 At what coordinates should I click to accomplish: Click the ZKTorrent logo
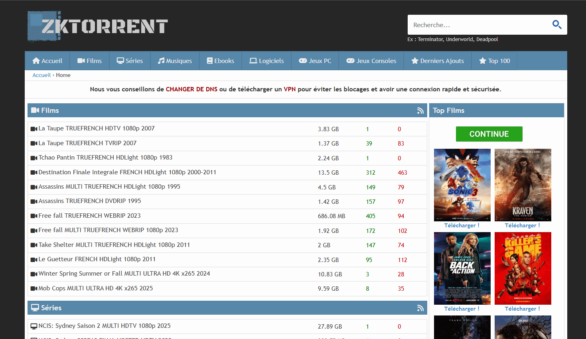[98, 26]
